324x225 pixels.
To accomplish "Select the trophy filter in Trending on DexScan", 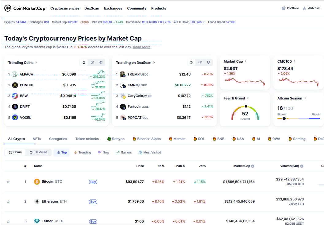I will click(x=208, y=62).
